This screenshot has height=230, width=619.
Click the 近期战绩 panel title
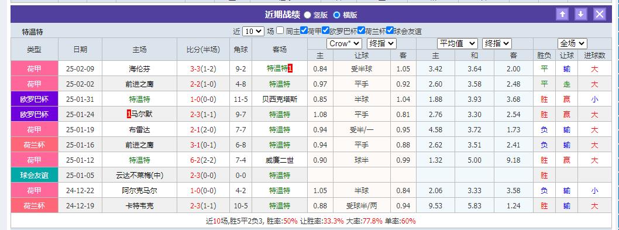click(x=282, y=15)
